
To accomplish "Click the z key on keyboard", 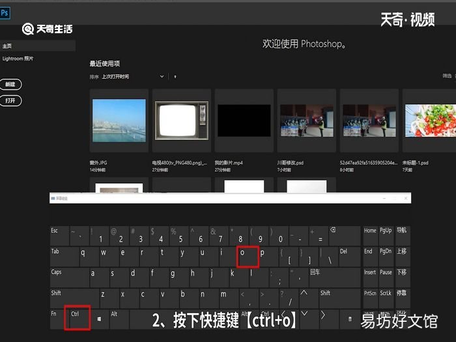I will pyautogui.click(x=109, y=298).
